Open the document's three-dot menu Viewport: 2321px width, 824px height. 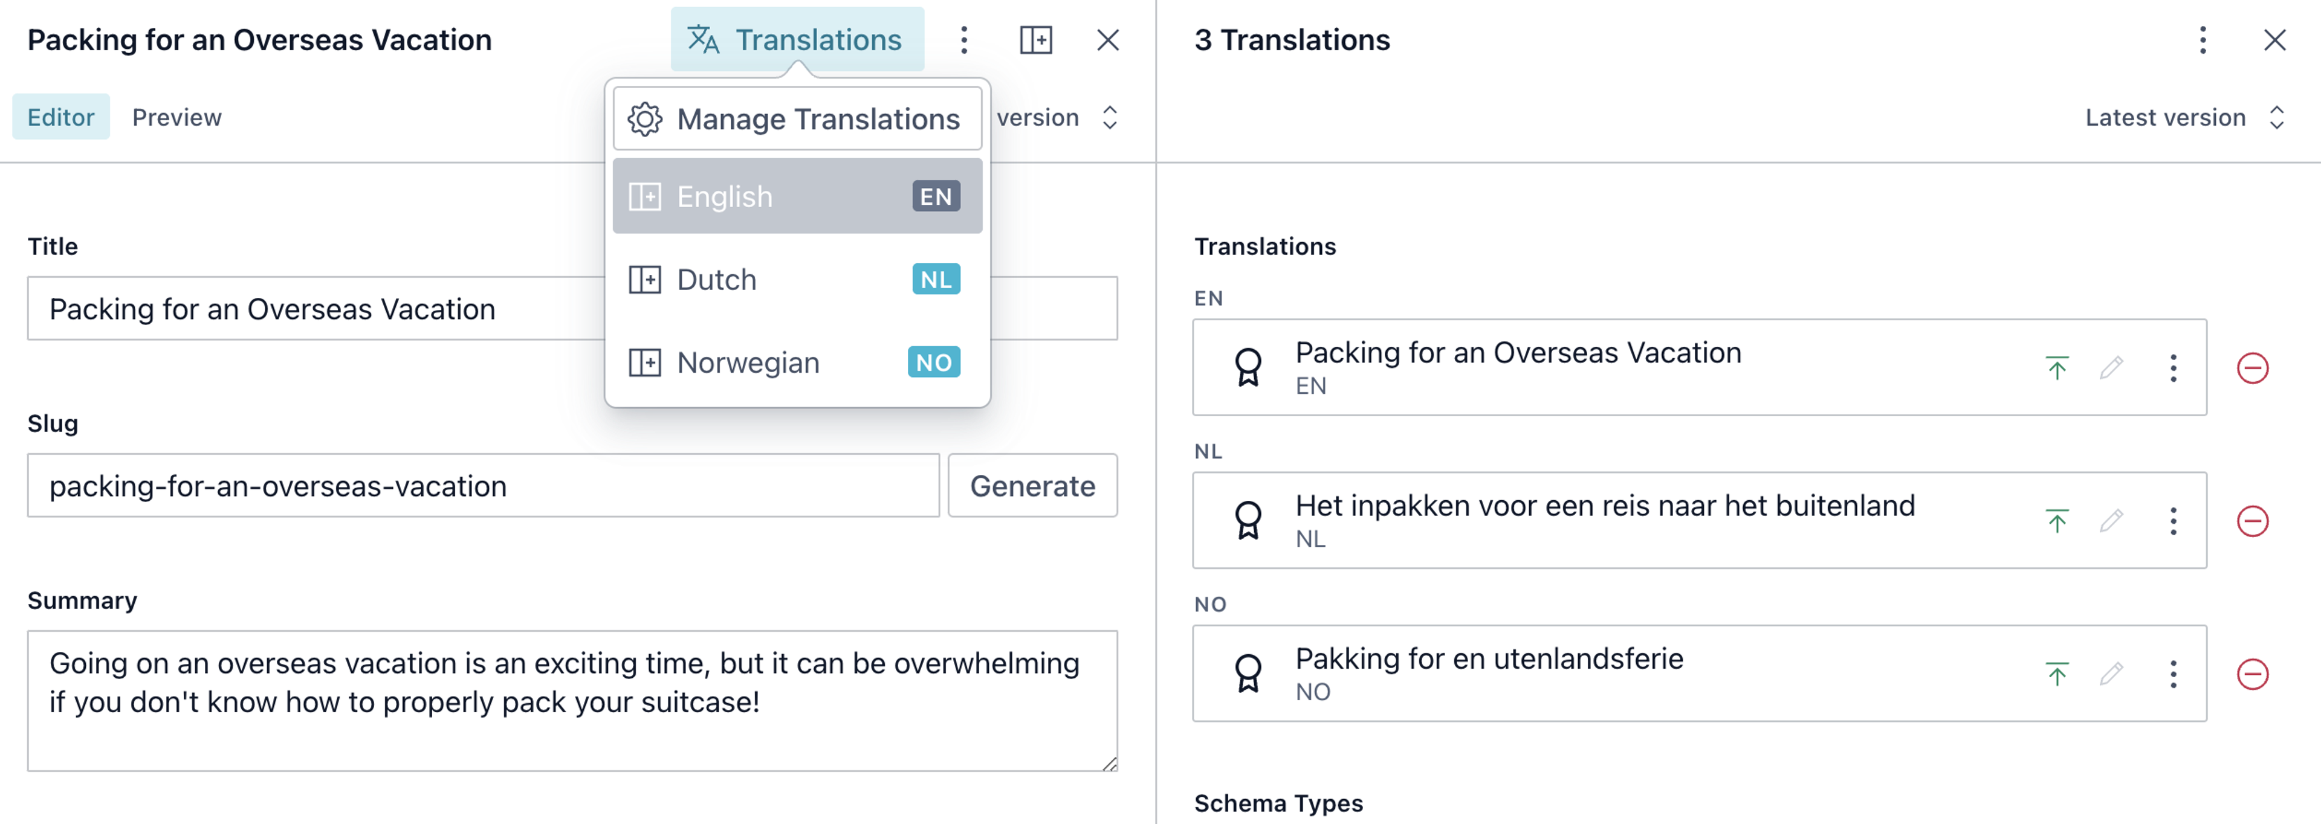(x=963, y=40)
